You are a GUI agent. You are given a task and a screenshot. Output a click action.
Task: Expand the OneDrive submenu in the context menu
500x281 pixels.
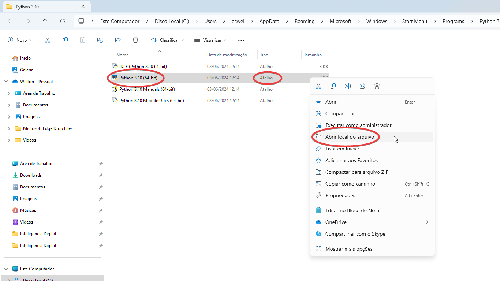click(427, 222)
